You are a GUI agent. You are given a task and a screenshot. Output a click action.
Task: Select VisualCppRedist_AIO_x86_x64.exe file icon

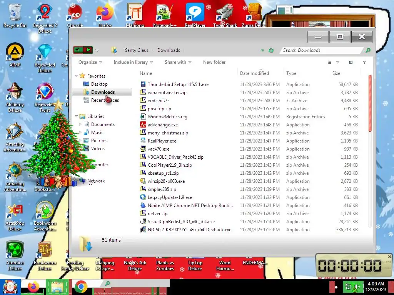(x=143, y=222)
